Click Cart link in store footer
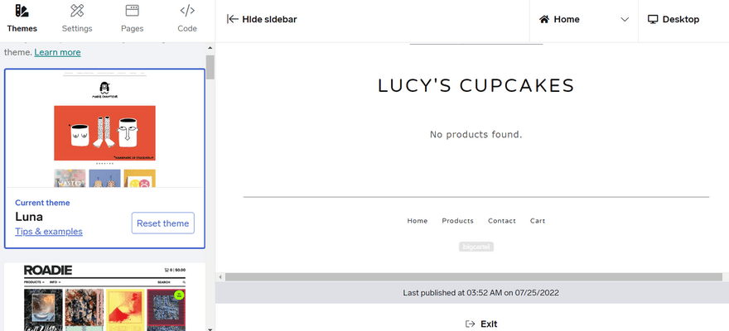 coord(538,221)
